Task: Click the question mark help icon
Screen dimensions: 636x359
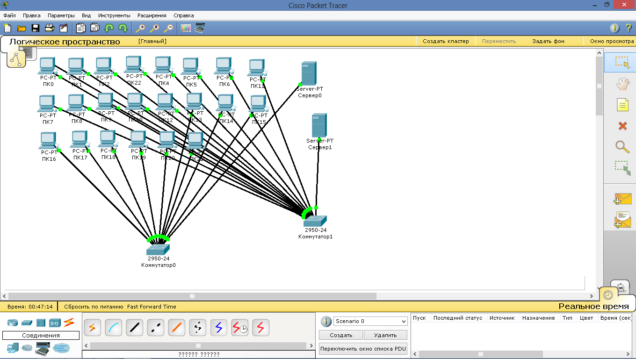Action: pyautogui.click(x=629, y=28)
